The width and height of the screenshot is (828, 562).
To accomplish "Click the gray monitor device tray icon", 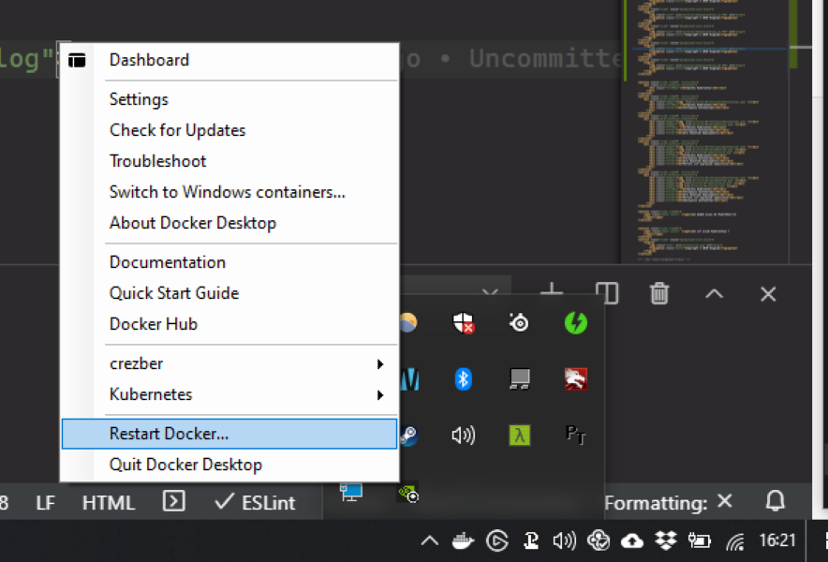I will (520, 378).
